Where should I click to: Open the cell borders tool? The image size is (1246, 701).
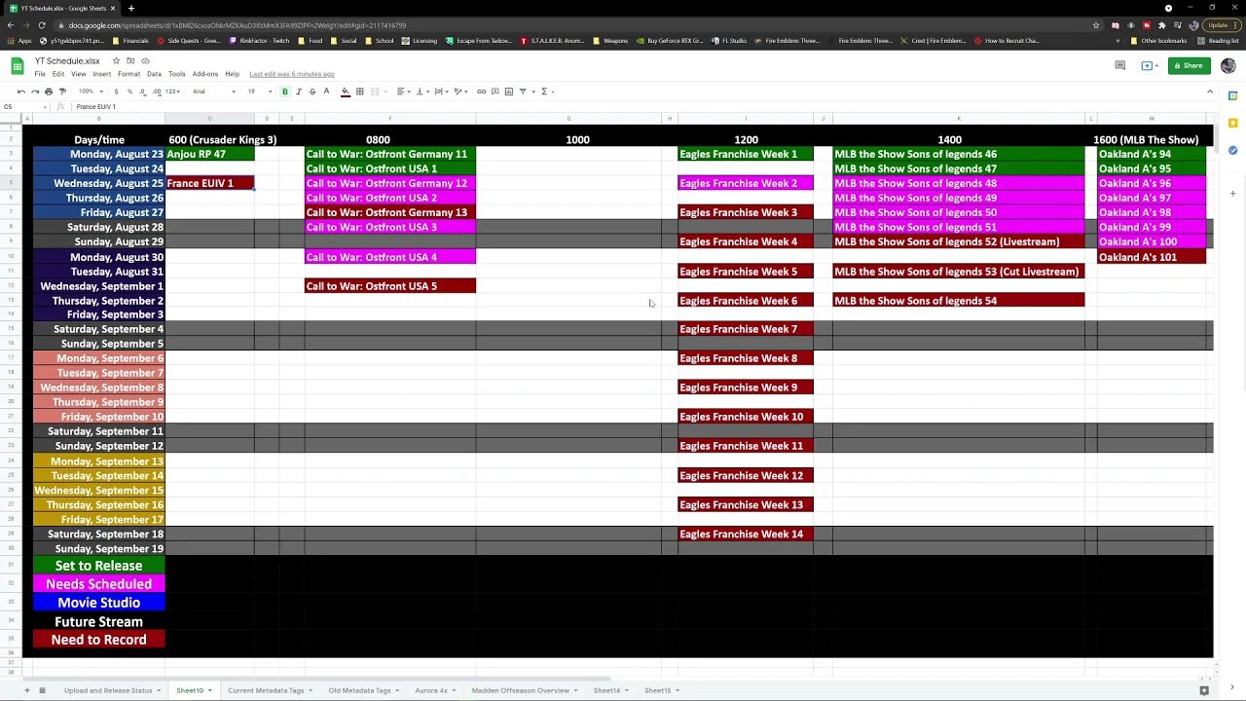[359, 92]
